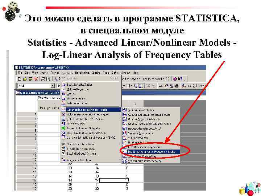Click the Distribution Fitting menu icon
Viewport: 261px width, 196px height.
63,103
